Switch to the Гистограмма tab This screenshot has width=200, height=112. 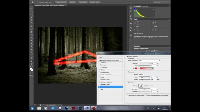click(137, 6)
